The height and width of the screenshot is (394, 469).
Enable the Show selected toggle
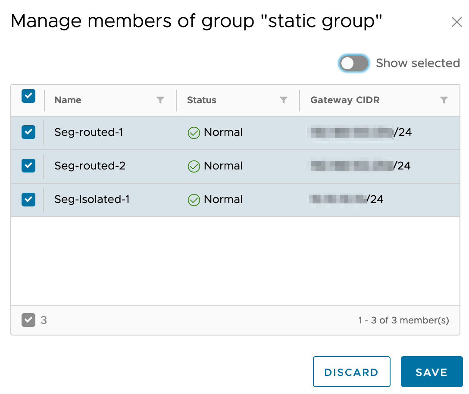(354, 64)
